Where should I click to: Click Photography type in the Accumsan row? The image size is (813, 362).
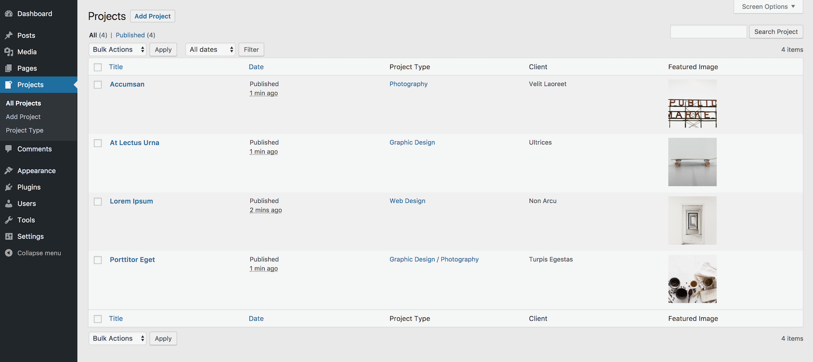pyautogui.click(x=409, y=84)
